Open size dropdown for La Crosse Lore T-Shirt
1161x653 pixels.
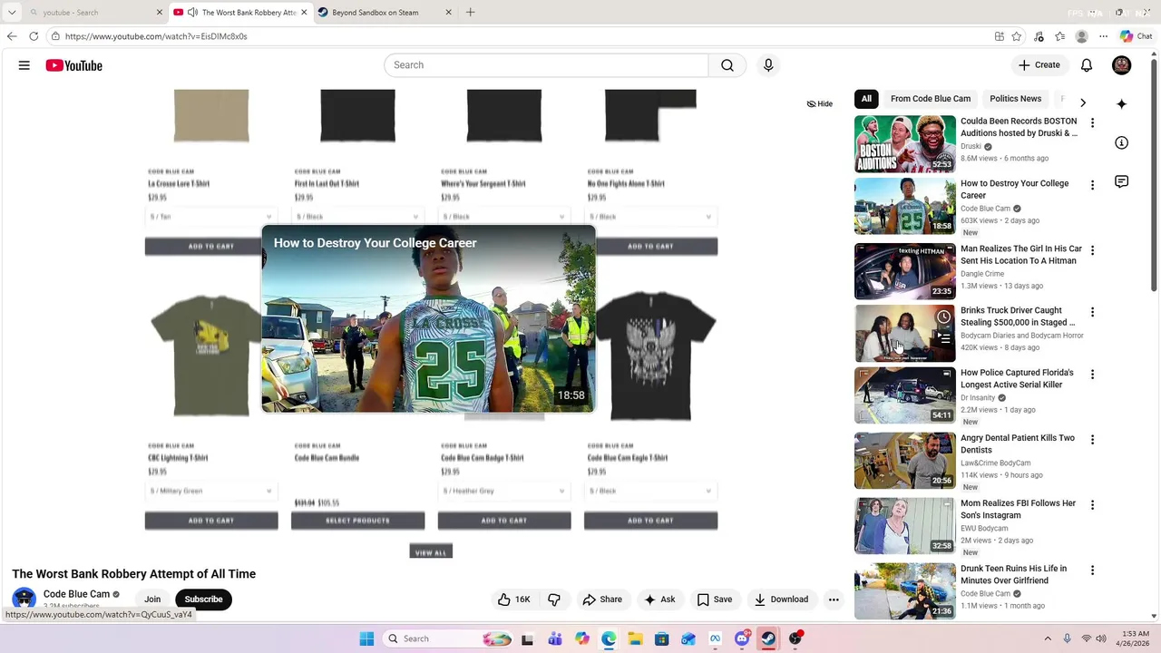coord(211,217)
